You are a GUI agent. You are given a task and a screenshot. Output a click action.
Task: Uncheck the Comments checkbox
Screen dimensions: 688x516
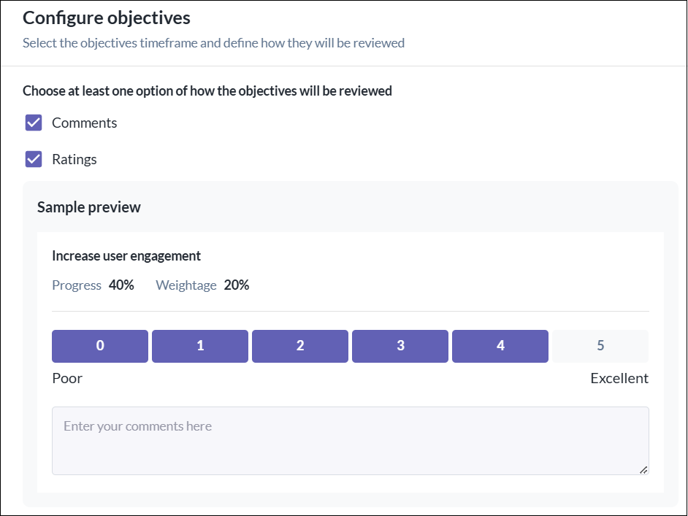(x=34, y=123)
